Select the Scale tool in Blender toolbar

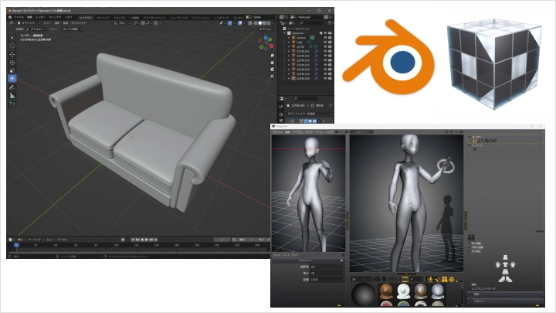(12, 70)
